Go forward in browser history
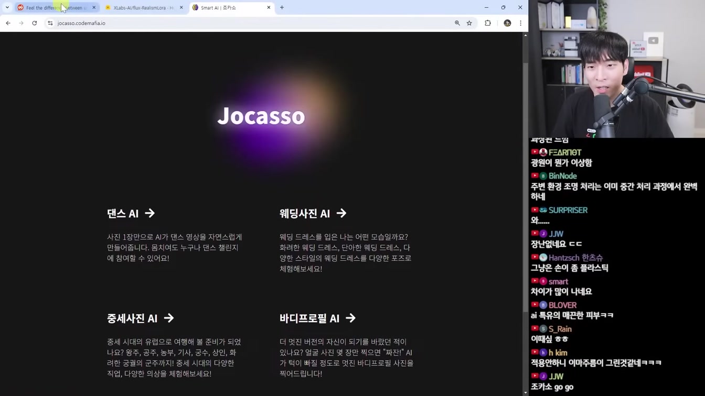 (21, 23)
